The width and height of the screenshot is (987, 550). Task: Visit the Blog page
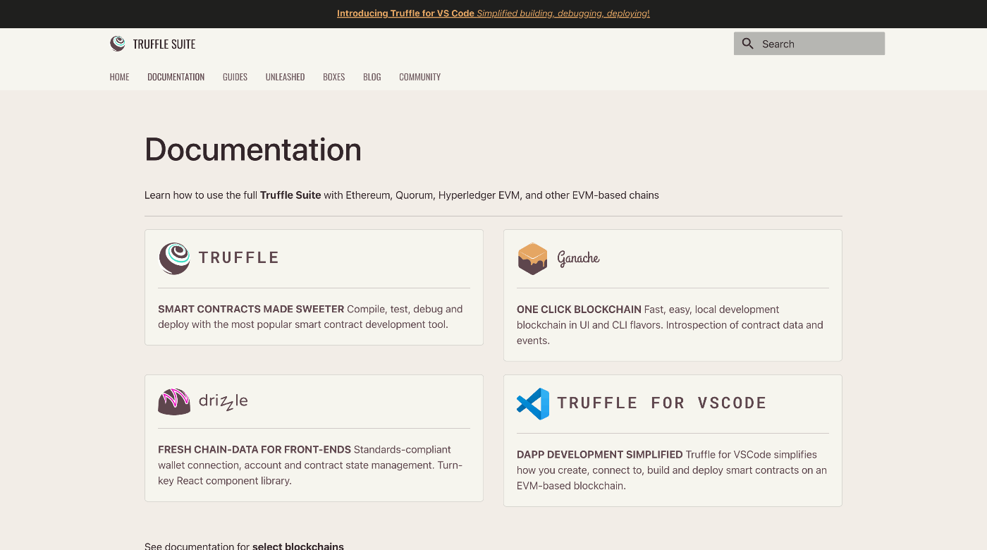[x=372, y=77]
